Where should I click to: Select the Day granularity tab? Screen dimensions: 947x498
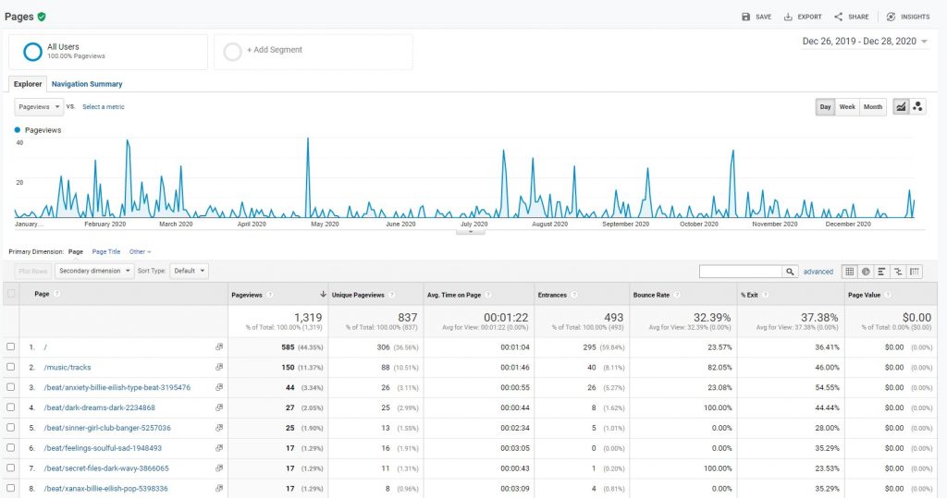[x=825, y=107]
